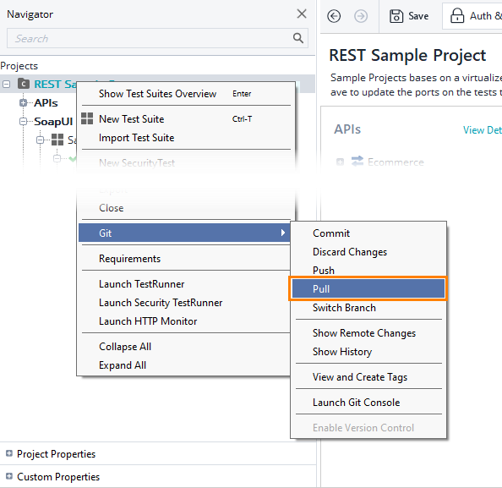
Task: Collapse the REST Sample Project tree node
Action: [x=6, y=85]
